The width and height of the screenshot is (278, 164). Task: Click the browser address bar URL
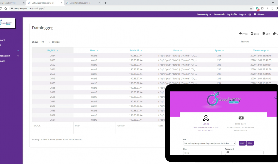[x=29, y=8]
